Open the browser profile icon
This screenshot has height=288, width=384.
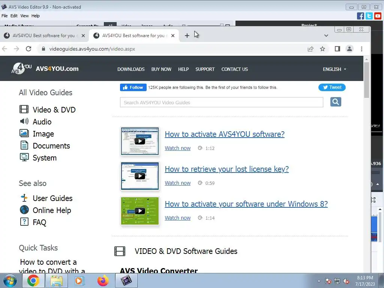[349, 49]
